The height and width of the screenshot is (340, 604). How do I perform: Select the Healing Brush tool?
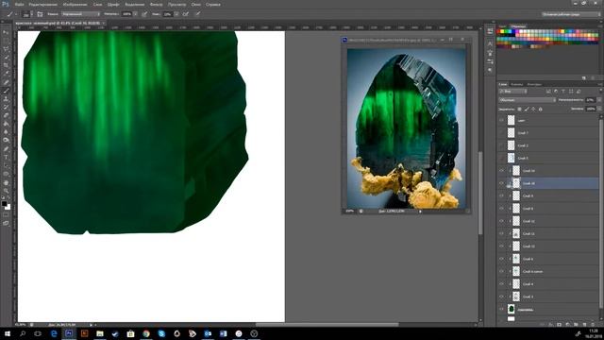[x=6, y=82]
